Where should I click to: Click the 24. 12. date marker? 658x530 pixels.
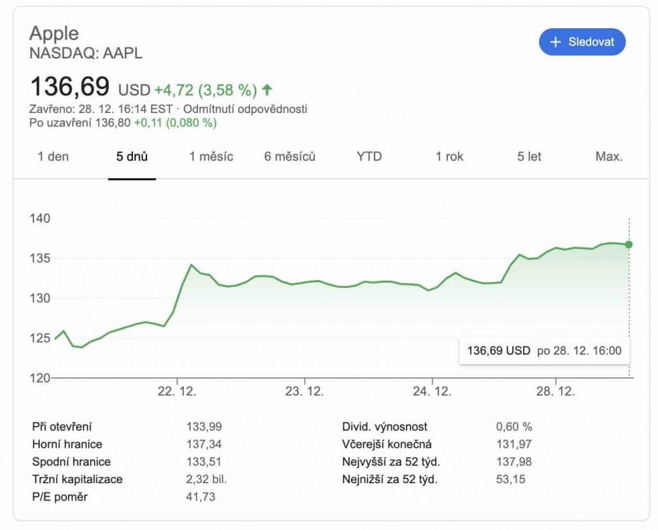pyautogui.click(x=432, y=391)
